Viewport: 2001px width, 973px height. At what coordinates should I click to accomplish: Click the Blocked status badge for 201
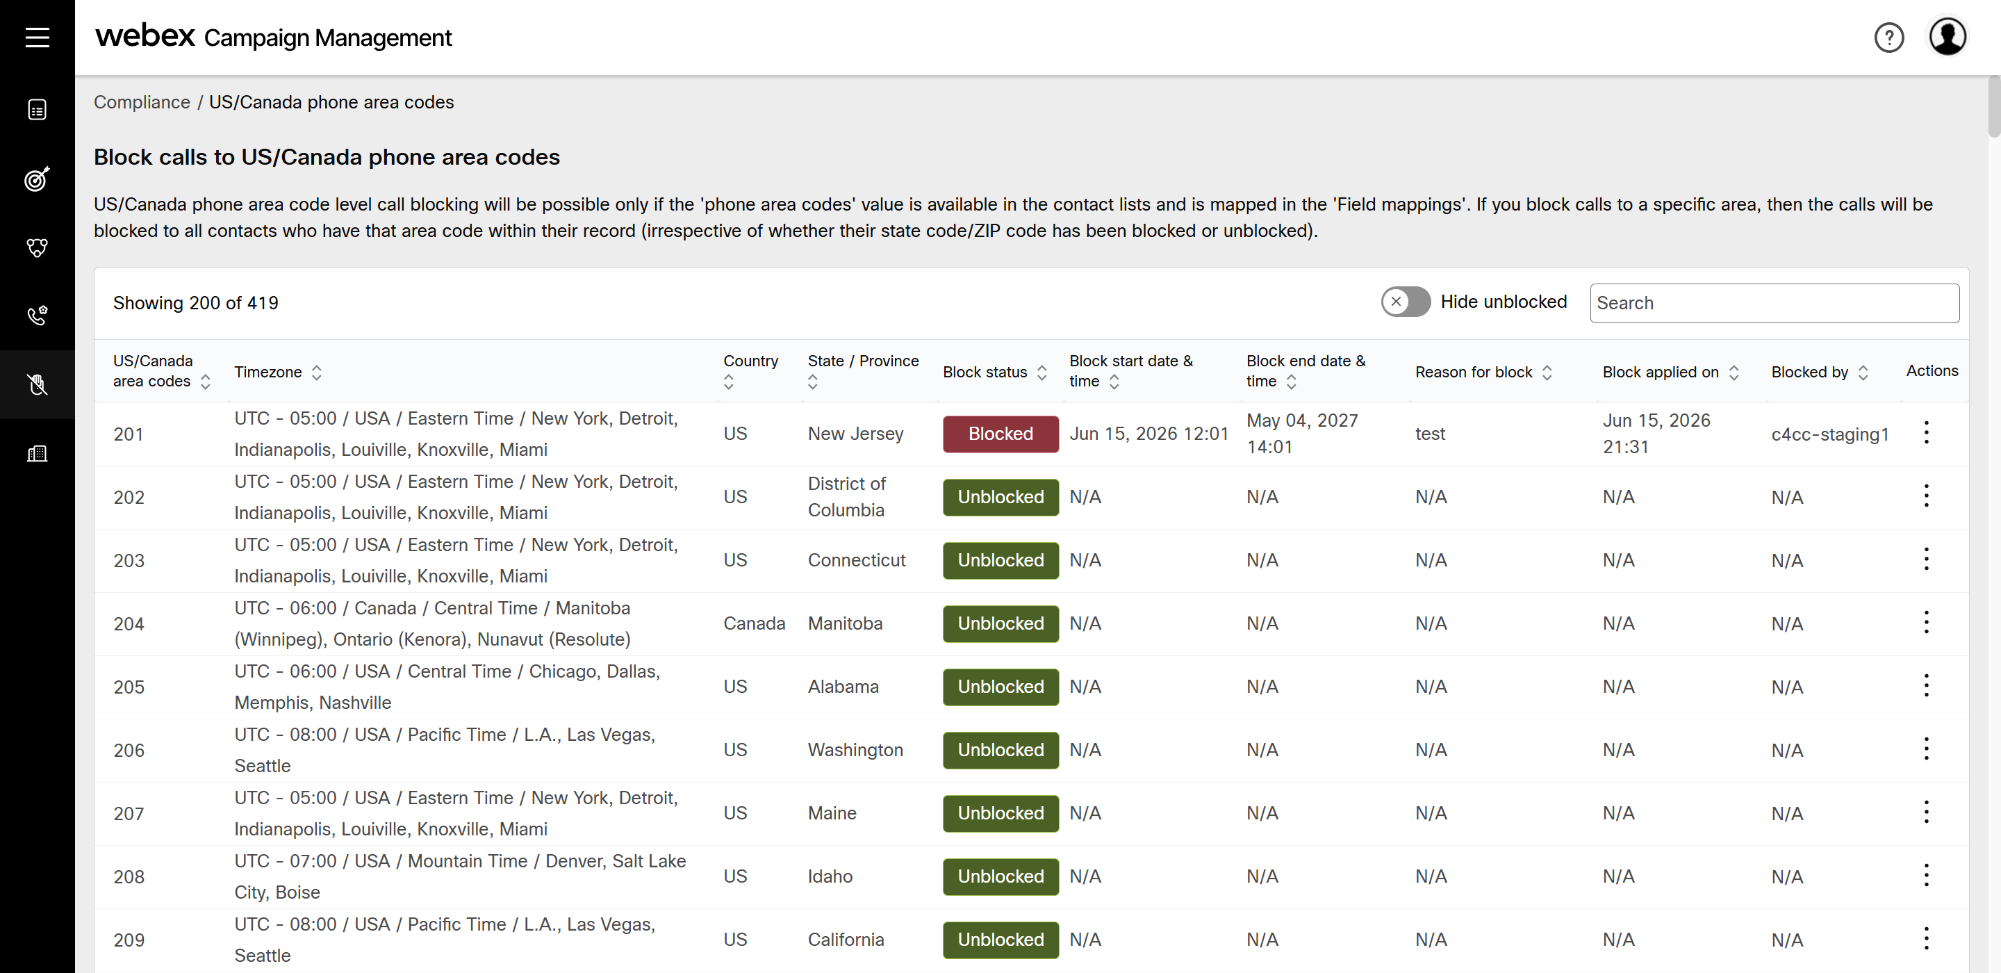pos(1000,434)
